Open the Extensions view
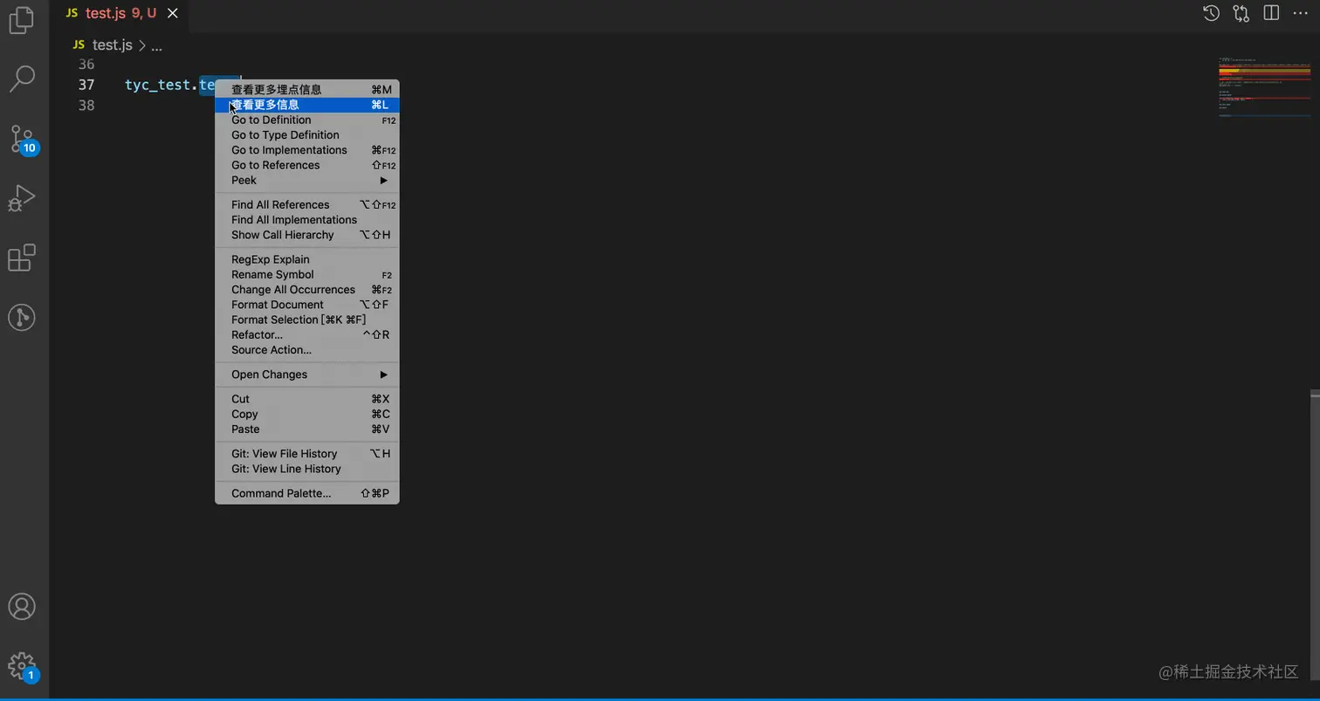This screenshot has height=701, width=1320. tap(22, 258)
